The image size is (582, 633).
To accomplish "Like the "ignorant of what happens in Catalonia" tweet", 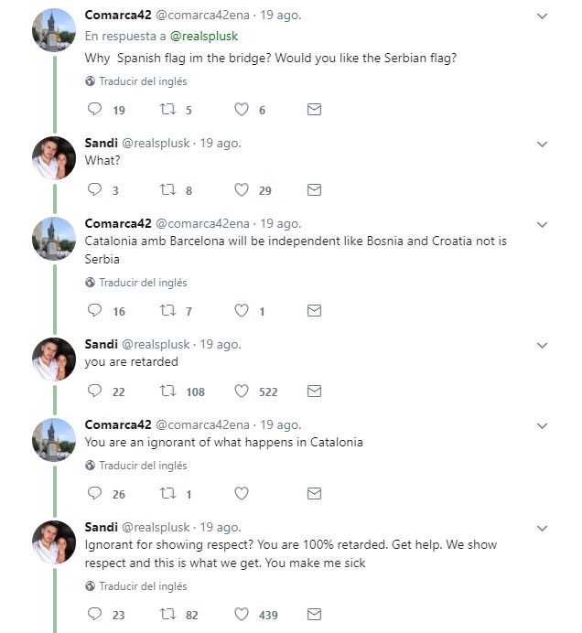I will (x=242, y=494).
